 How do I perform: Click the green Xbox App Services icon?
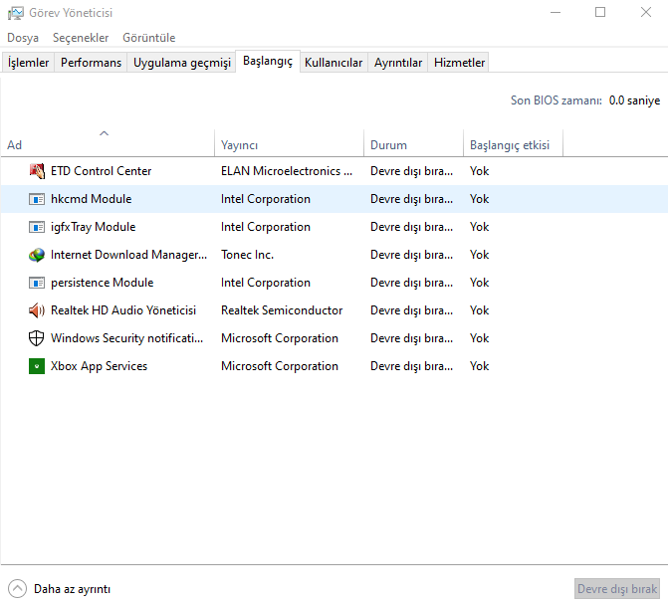tap(37, 366)
